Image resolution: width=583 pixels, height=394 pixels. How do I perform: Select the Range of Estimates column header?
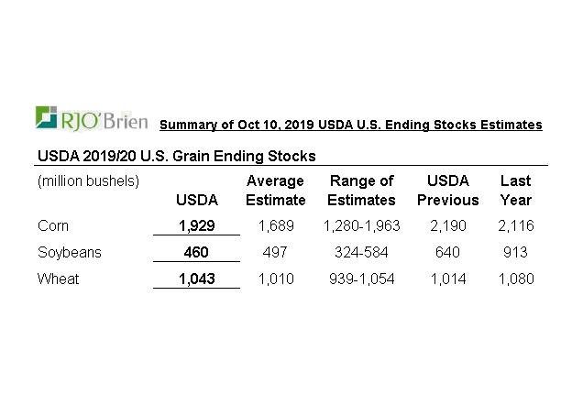[361, 191]
